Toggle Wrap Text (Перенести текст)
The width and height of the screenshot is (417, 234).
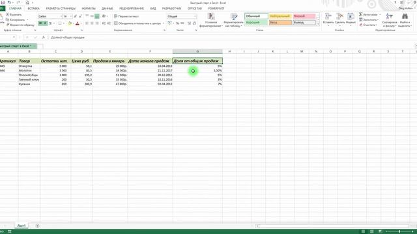click(126, 16)
